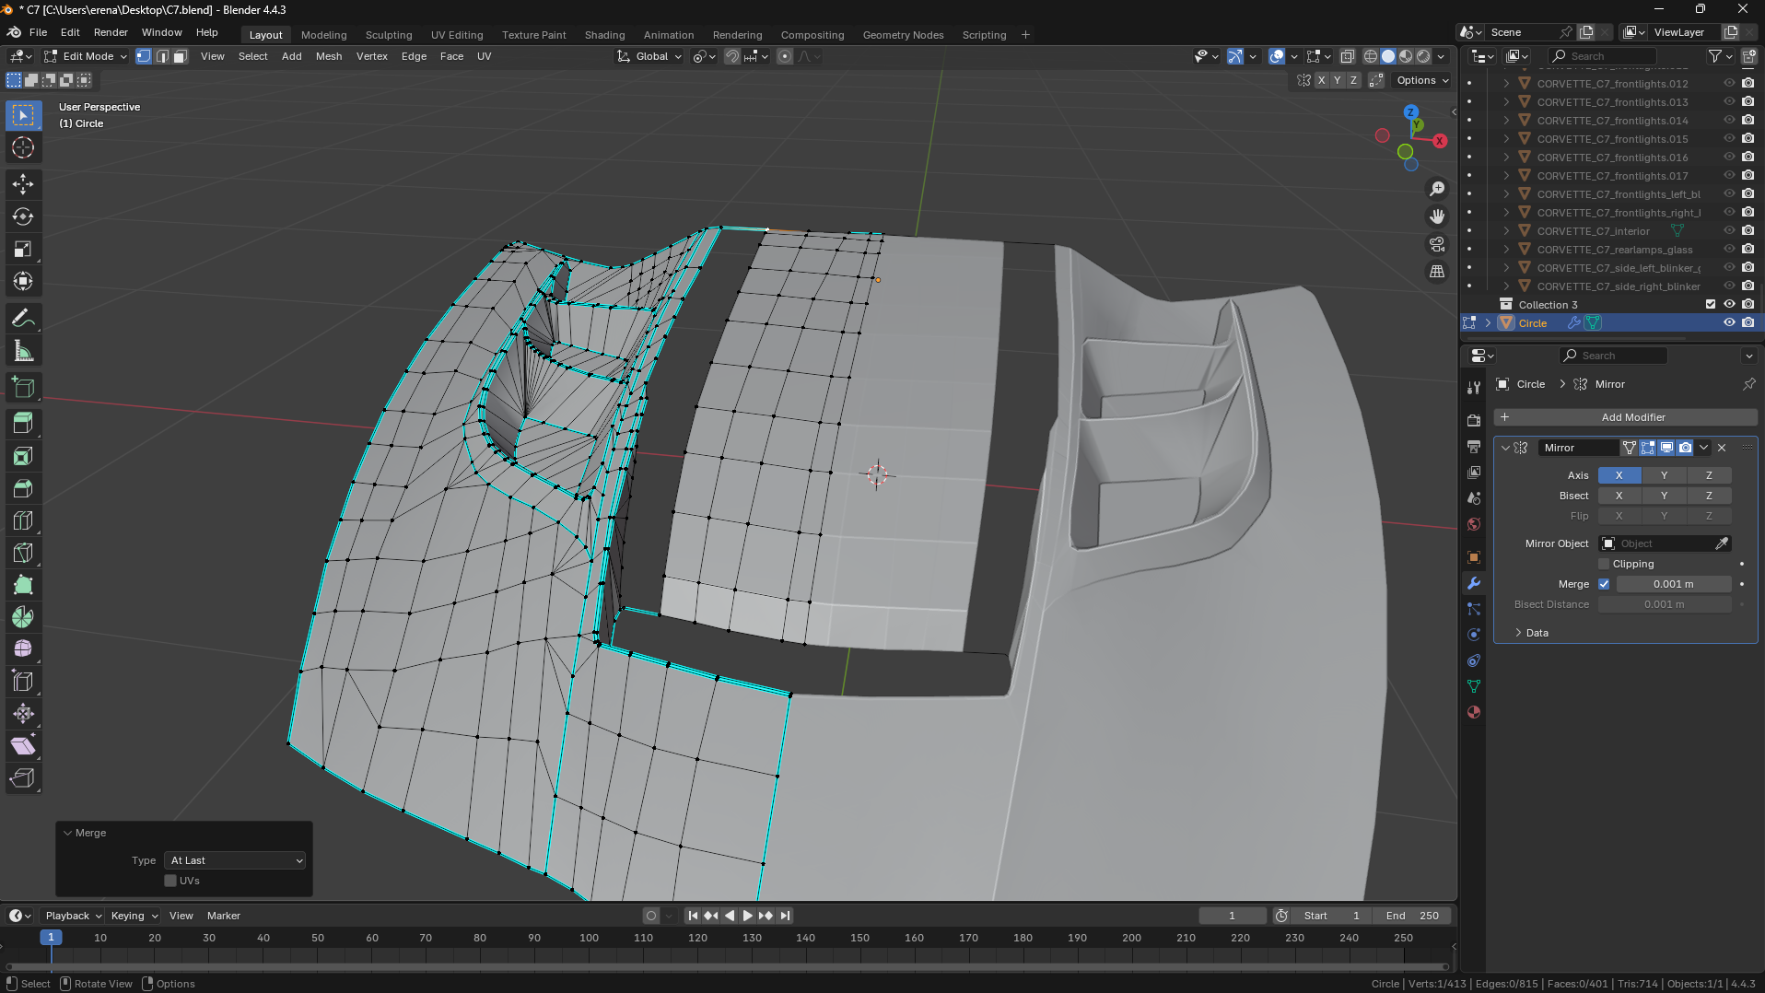
Task: Open the Material properties tab
Action: click(x=1474, y=712)
